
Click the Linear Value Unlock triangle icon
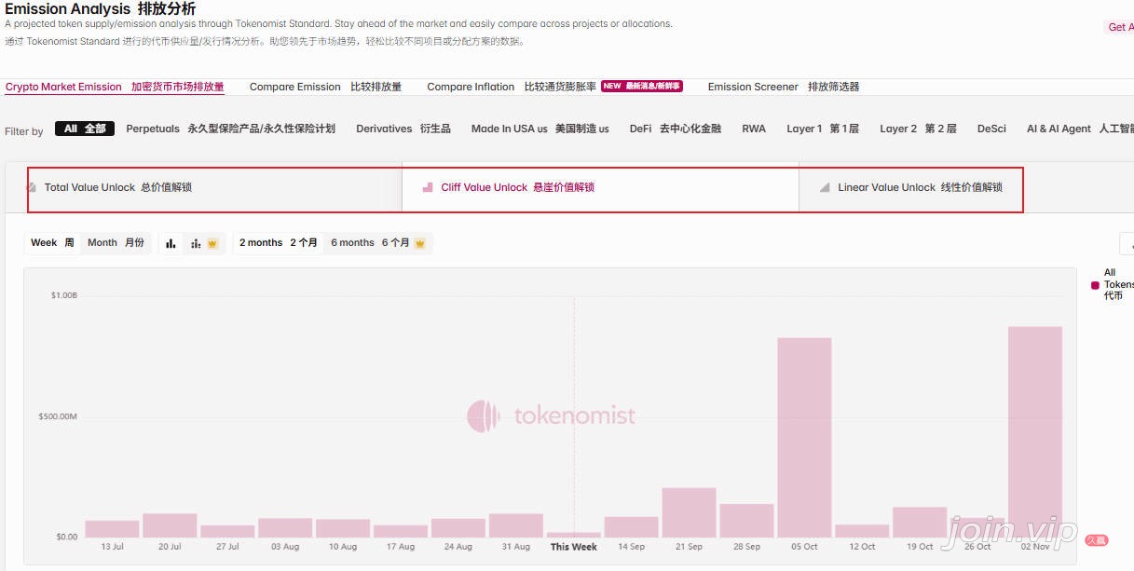click(825, 187)
